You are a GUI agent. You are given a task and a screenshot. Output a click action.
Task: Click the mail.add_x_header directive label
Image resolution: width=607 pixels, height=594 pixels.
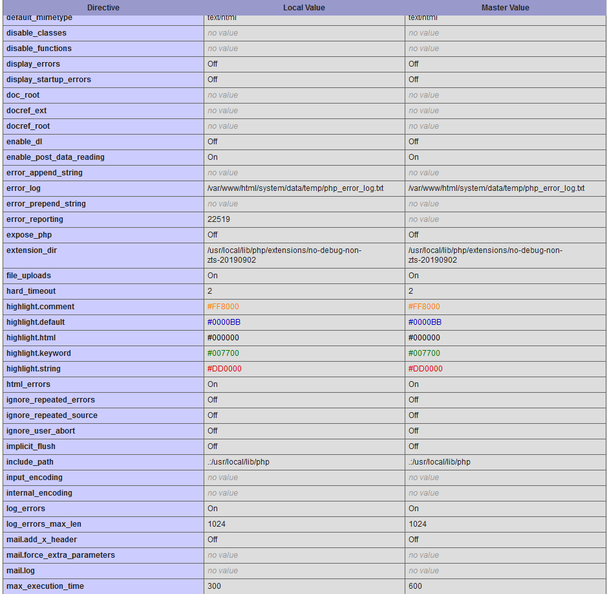pos(41,540)
